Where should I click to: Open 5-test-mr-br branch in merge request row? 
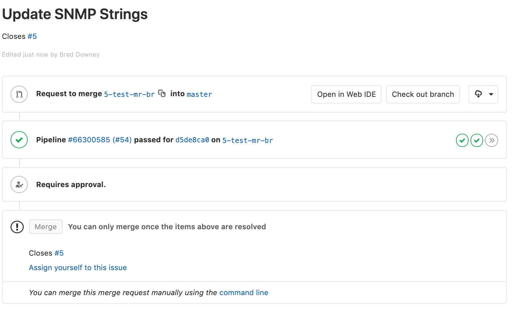129,95
